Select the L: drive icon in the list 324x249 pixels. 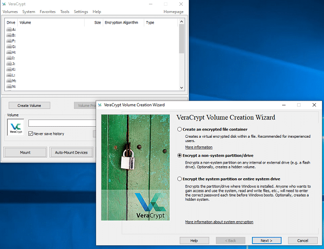[9, 75]
